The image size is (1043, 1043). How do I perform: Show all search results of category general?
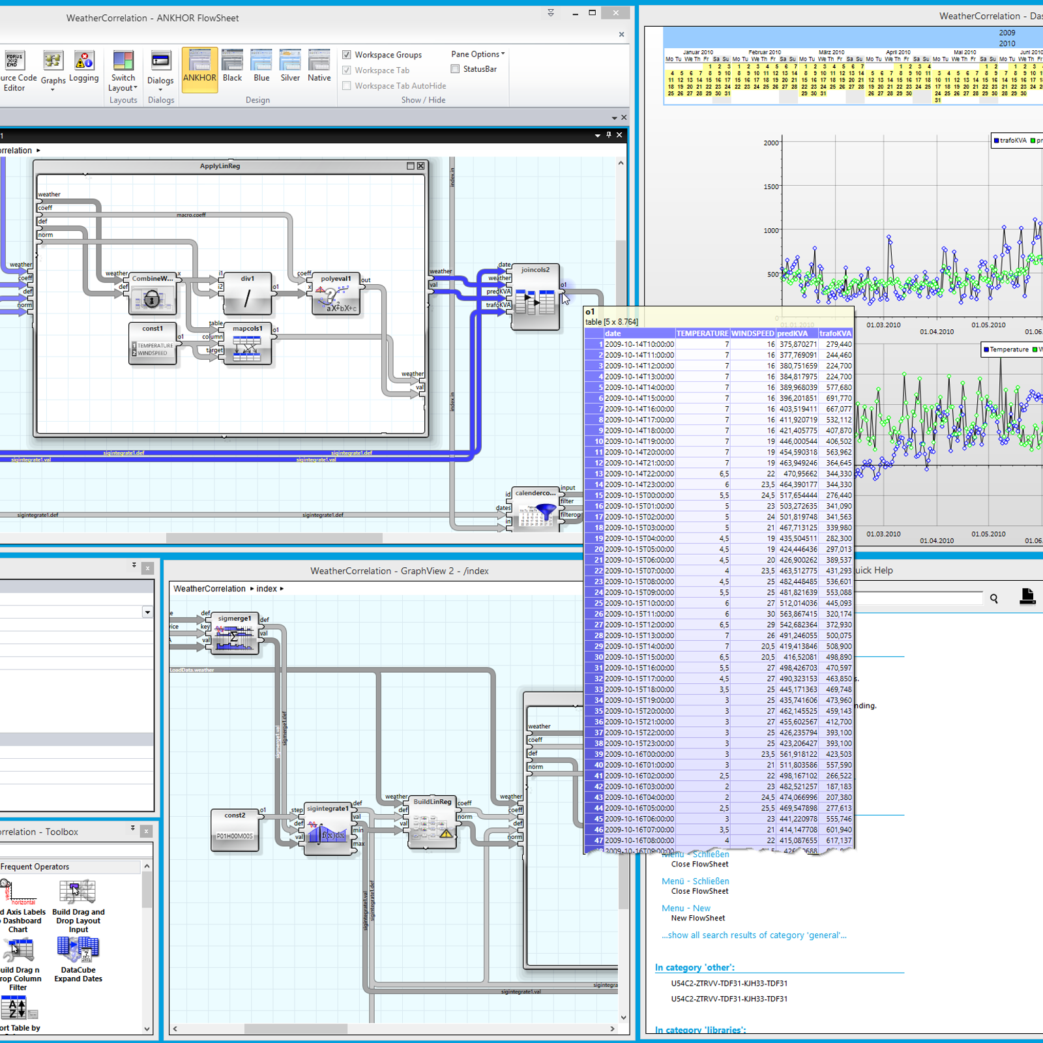(754, 935)
